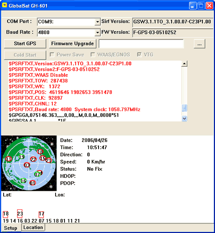
Task: Click the GlobalSat title bar app icon
Action: [4, 5]
